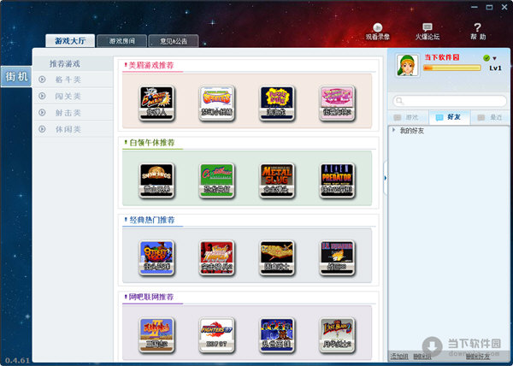Click the 删除组 delete group link
The image size is (513, 366).
(422, 357)
